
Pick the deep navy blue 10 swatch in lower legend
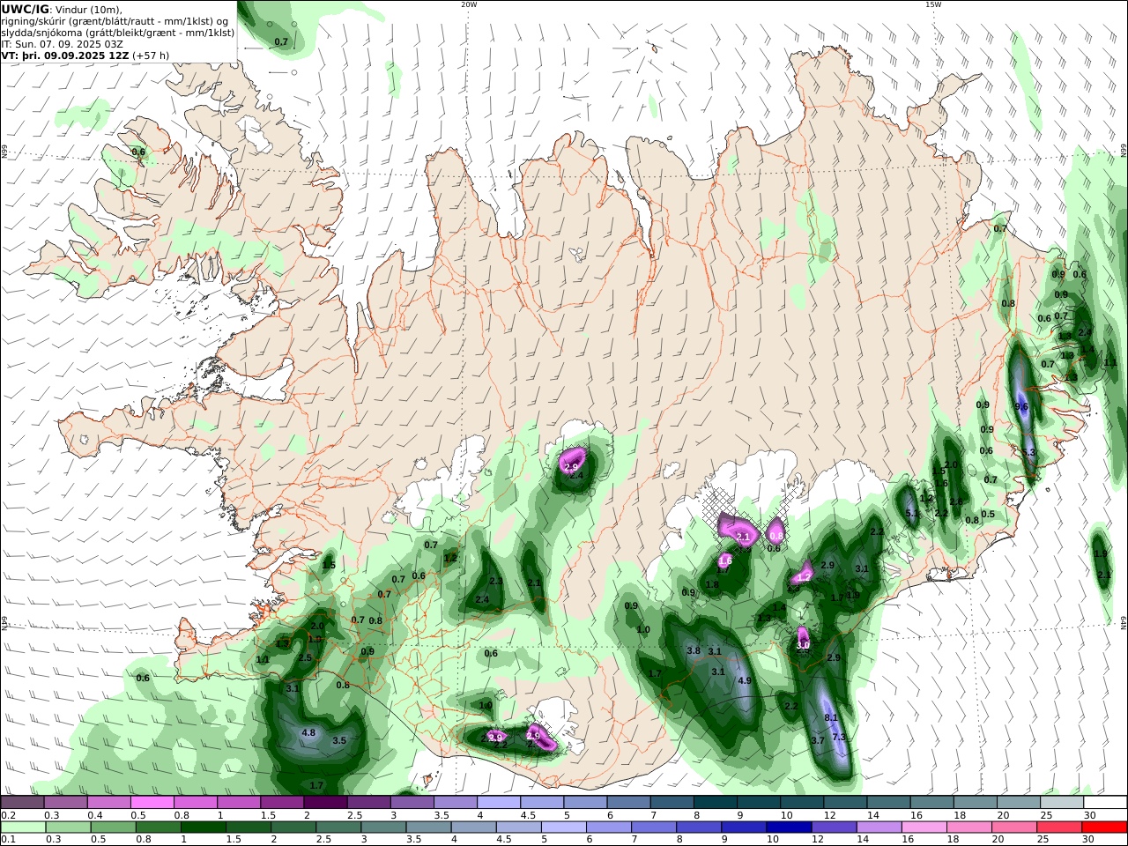tap(789, 827)
